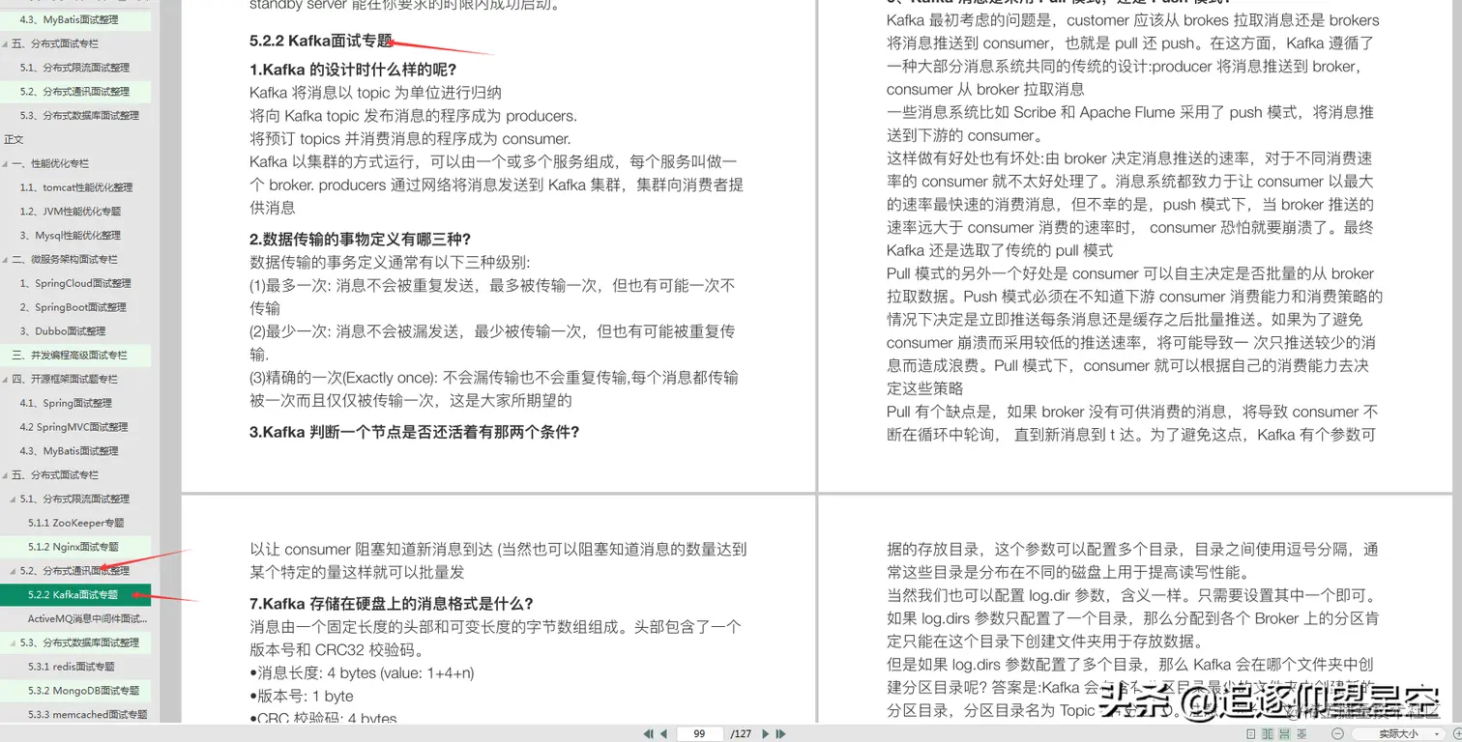This screenshot has width=1462, height=742.
Task: Zoom in on the document
Action: pos(1456,732)
